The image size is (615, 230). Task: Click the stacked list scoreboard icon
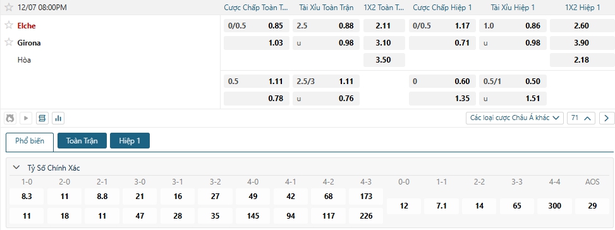[x=42, y=118]
